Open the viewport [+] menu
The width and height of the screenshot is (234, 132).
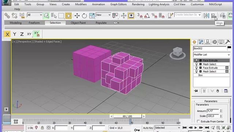click(x=14, y=41)
